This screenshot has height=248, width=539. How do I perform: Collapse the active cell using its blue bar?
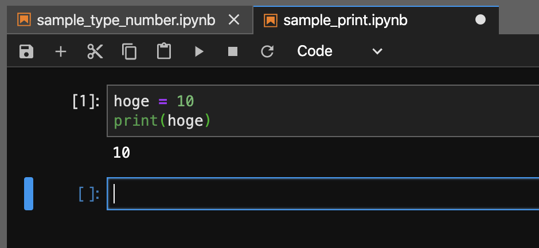click(x=28, y=194)
